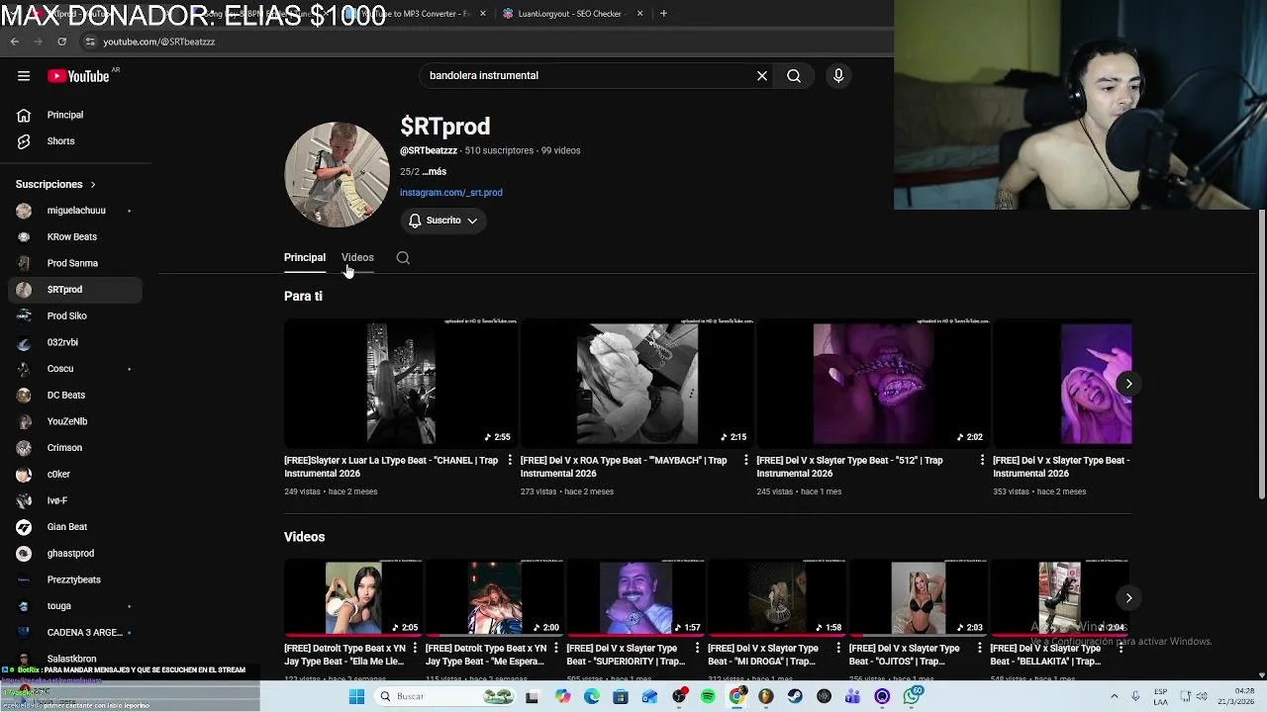Click the channel search magnifier icon

click(x=403, y=258)
